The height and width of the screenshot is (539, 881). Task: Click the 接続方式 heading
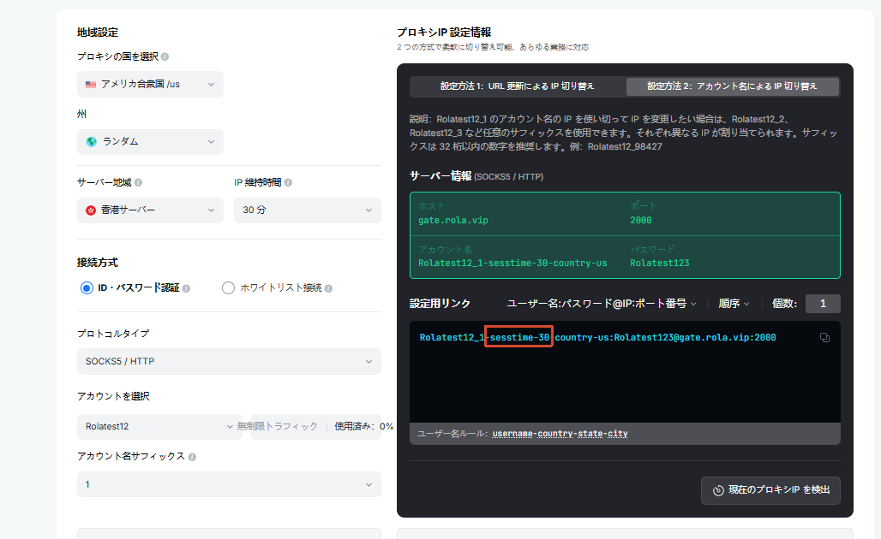coord(97,263)
